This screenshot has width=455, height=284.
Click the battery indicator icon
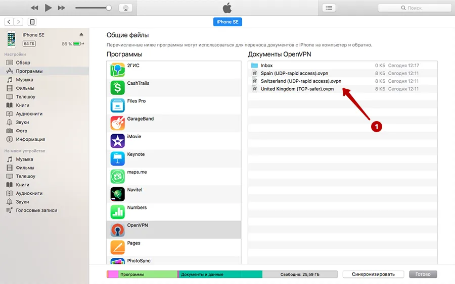(77, 44)
